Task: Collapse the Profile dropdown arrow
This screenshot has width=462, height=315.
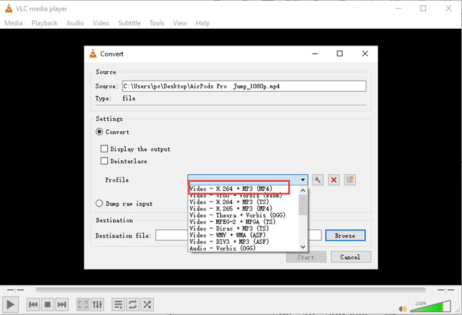Action: 303,180
